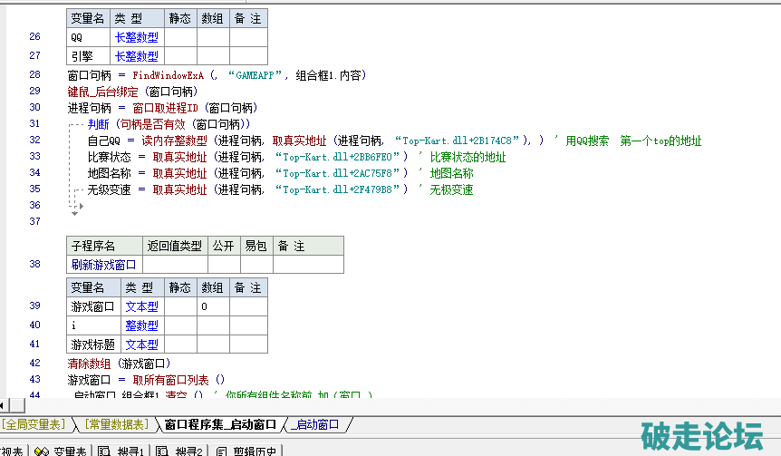Click the 搜寻1 panel icon
Image resolution: width=781 pixels, height=456 pixels.
[104, 451]
